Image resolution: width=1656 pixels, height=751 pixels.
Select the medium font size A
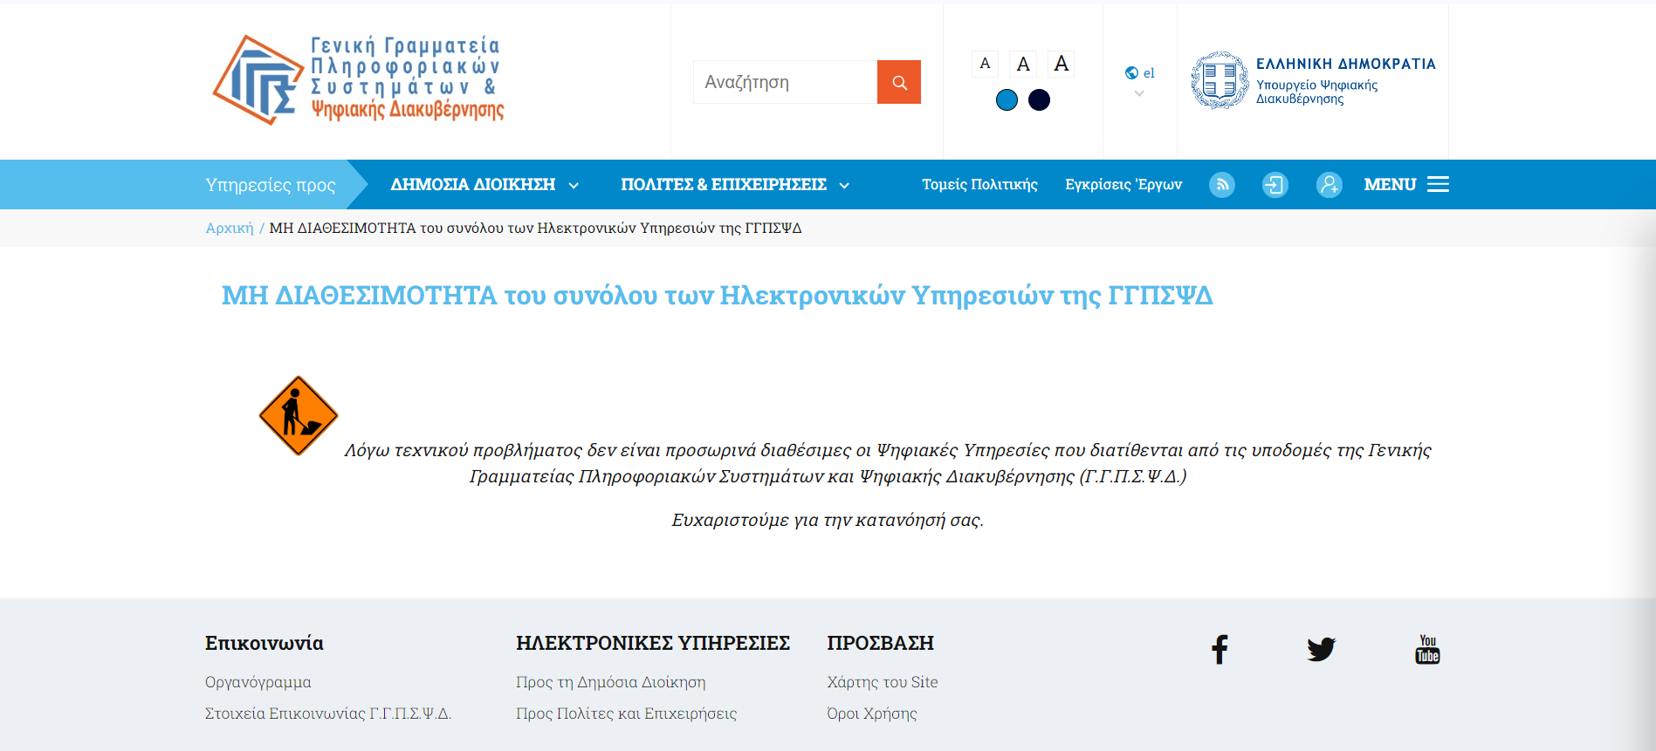1023,64
